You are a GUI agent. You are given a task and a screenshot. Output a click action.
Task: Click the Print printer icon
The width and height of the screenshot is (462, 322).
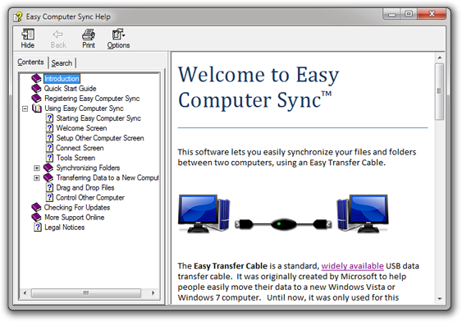pyautogui.click(x=89, y=34)
